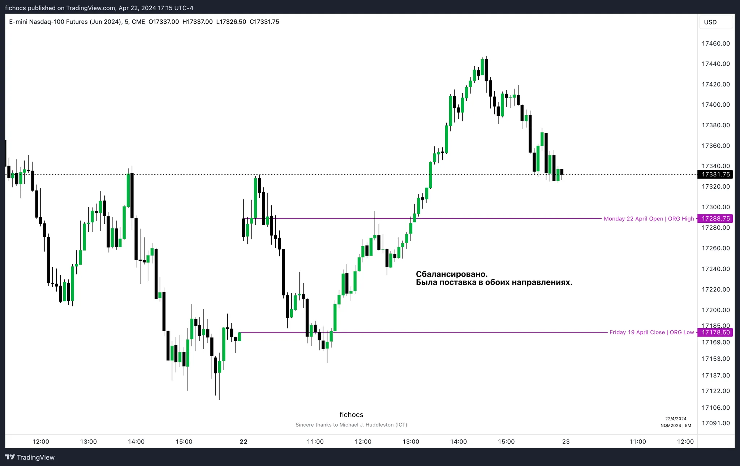Click the 17178.50 purple price tag
This screenshot has height=466, width=740.
pyautogui.click(x=715, y=332)
